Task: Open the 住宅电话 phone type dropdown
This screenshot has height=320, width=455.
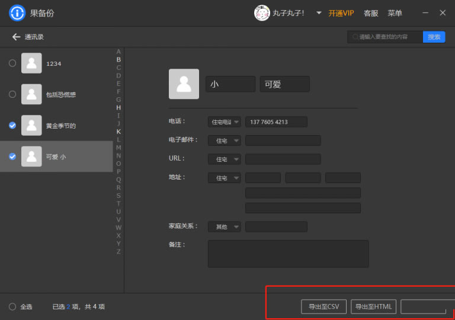Action: click(x=225, y=122)
